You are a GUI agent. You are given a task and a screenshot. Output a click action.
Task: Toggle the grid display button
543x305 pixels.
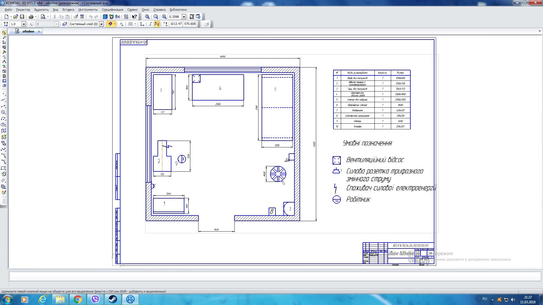pos(130,24)
